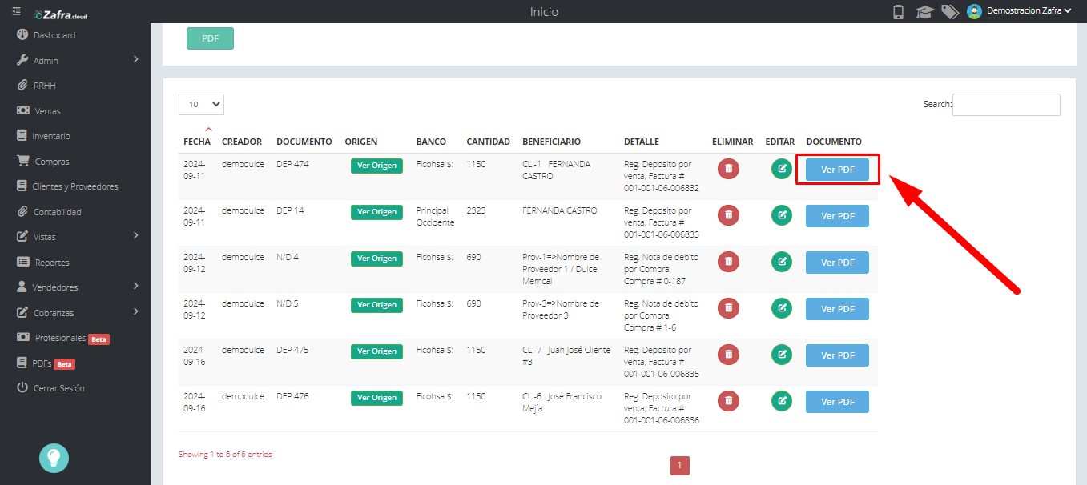Edit the N/D 5 entry
This screenshot has width=1087, height=485.
click(x=782, y=308)
